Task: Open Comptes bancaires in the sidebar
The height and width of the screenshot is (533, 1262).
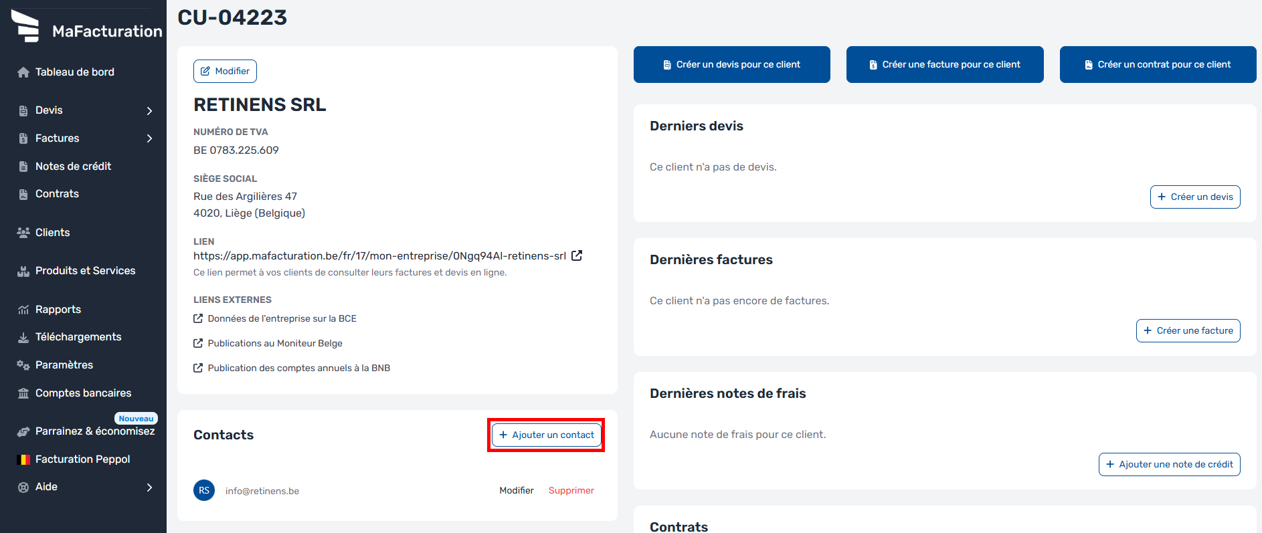Action: coord(84,393)
